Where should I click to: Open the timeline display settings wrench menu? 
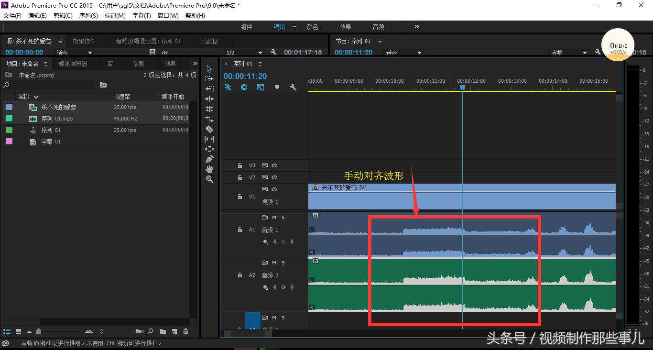(293, 87)
